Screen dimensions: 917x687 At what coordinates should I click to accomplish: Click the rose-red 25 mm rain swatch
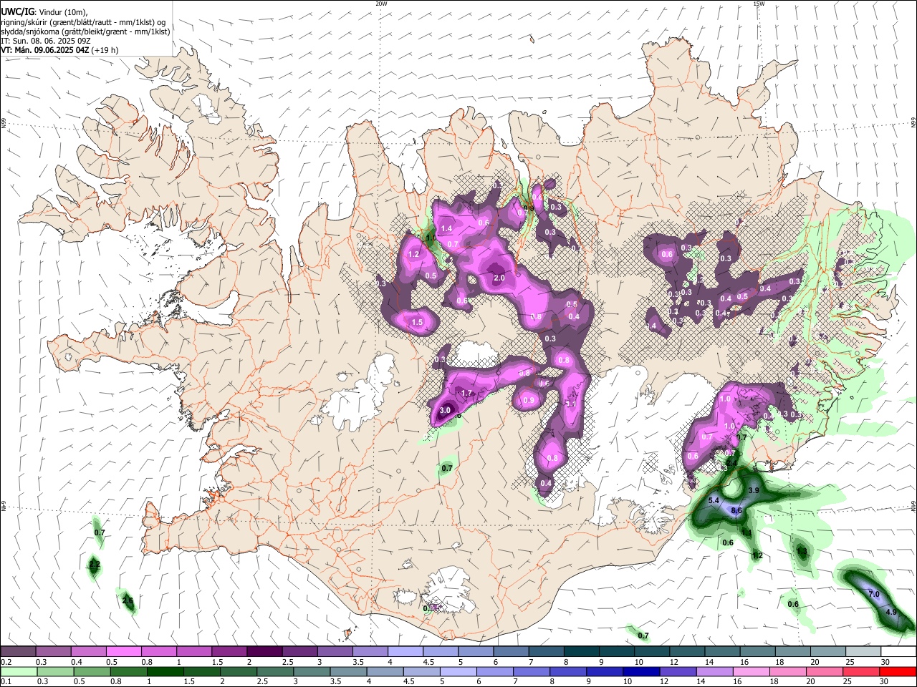tap(860, 671)
